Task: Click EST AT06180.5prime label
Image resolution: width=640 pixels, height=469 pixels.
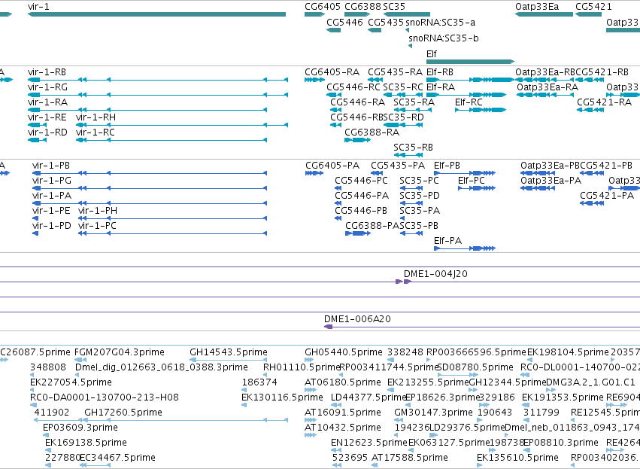Action: [343, 382]
